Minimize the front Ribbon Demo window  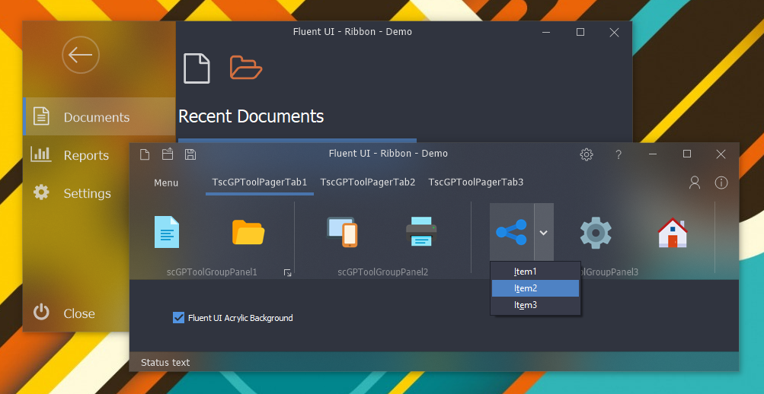[654, 154]
